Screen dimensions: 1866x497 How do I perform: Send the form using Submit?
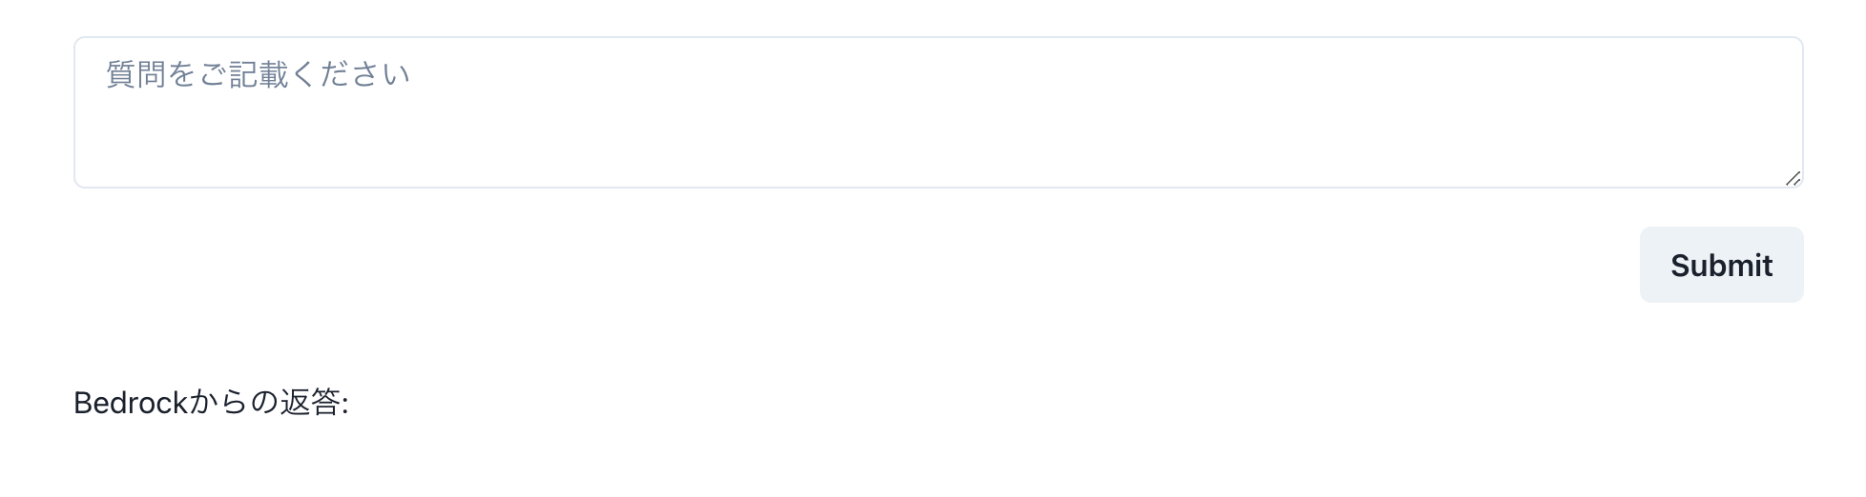click(1721, 265)
